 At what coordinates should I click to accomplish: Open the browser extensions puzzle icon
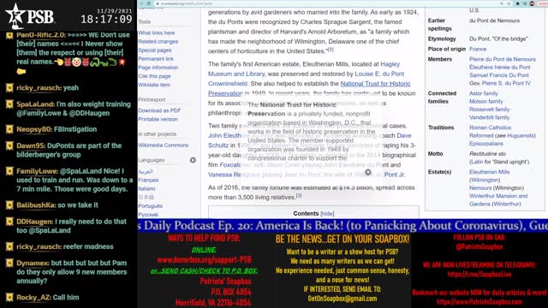coord(518,3)
